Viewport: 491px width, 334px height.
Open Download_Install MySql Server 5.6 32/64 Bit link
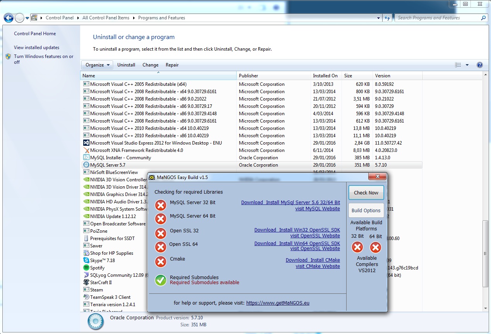click(290, 203)
